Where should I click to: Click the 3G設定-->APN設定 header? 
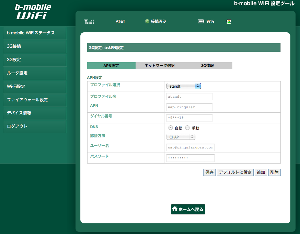pyautogui.click(x=184, y=48)
